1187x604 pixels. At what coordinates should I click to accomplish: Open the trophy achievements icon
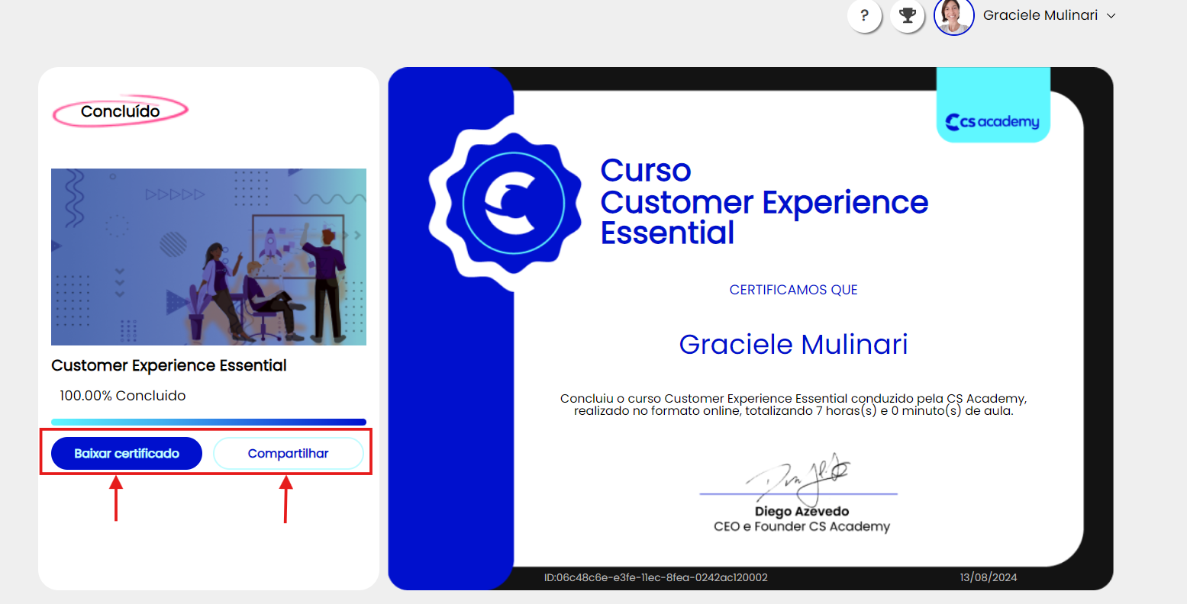point(908,15)
